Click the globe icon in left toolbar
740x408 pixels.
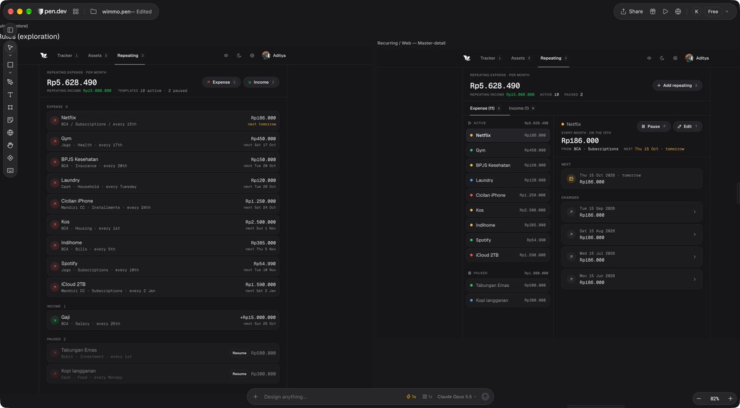tap(10, 132)
